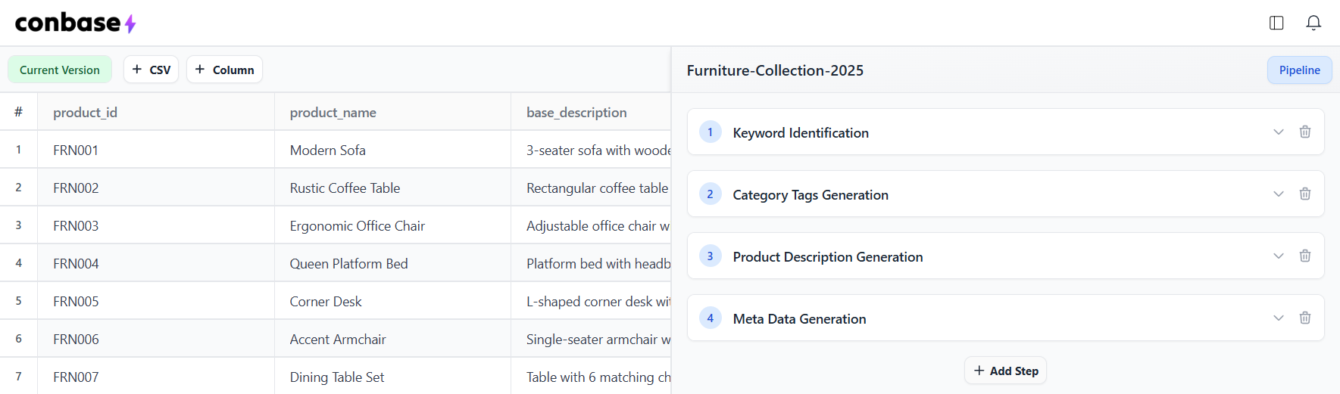Select the FRN003 product id cell
This screenshot has height=394, width=1340.
pyautogui.click(x=156, y=225)
